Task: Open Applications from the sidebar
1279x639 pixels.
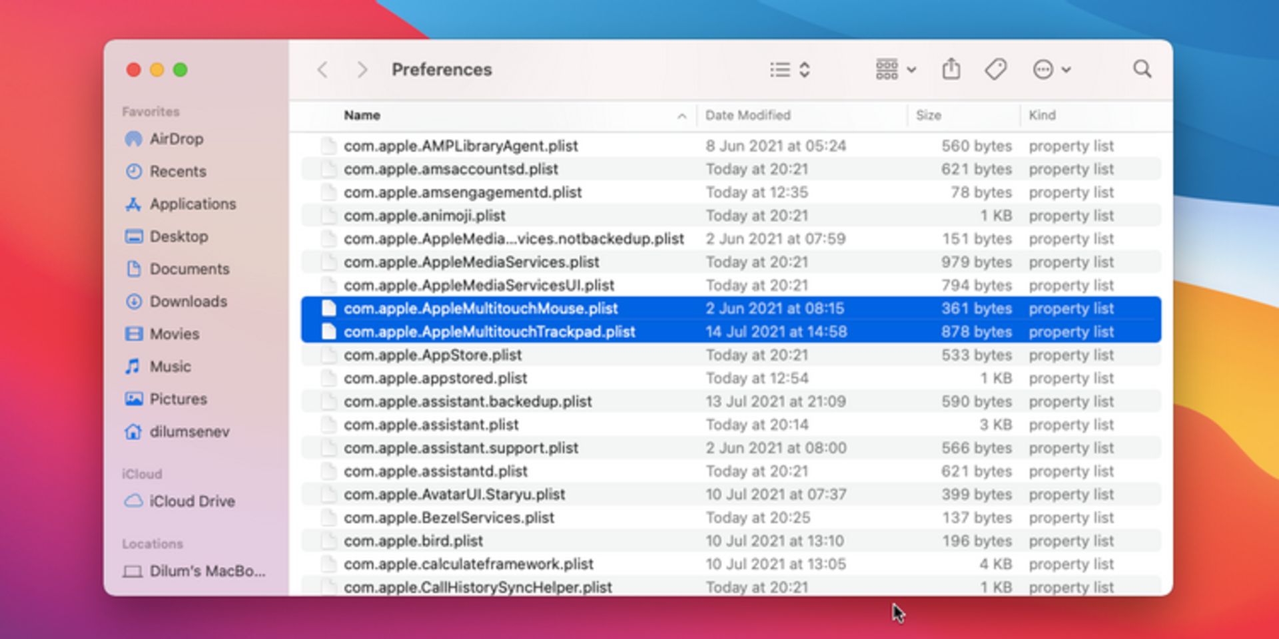Action: 193,204
